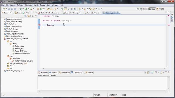Click the Print toolbar icon
The image size is (175, 98).
[x=15, y=9]
